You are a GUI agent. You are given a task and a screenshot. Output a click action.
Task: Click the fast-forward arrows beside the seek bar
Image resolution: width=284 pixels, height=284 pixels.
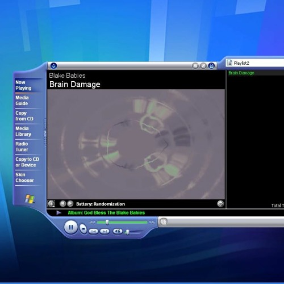tap(152, 222)
